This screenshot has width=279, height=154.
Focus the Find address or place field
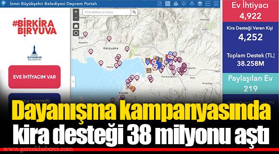(106, 12)
